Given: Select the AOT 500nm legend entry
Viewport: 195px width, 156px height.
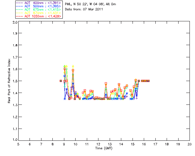Looking at the screenshot, I should click(39, 6).
